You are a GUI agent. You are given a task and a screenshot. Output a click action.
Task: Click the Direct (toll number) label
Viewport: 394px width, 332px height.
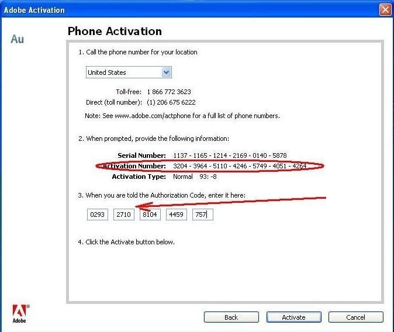[x=114, y=102]
